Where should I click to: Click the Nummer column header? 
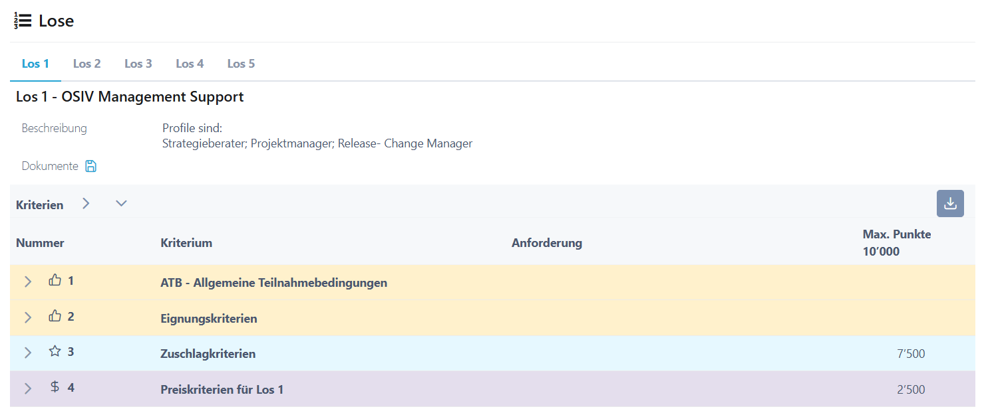click(40, 243)
